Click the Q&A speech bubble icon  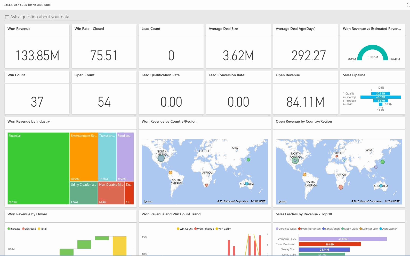(7, 17)
